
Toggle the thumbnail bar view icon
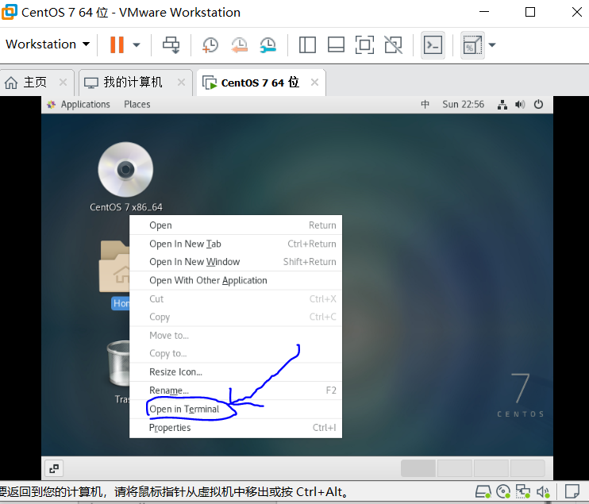pyautogui.click(x=337, y=44)
